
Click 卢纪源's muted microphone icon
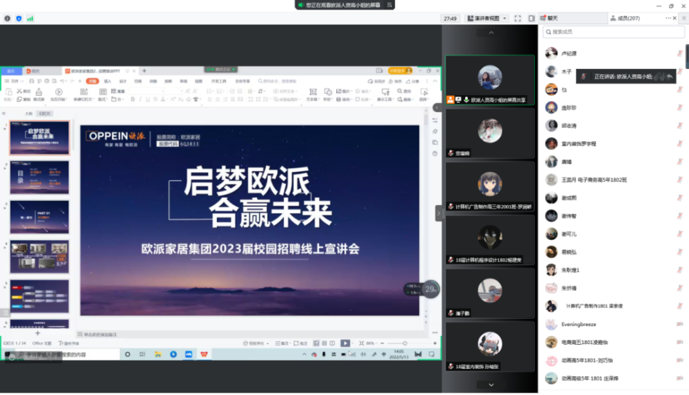coord(680,54)
